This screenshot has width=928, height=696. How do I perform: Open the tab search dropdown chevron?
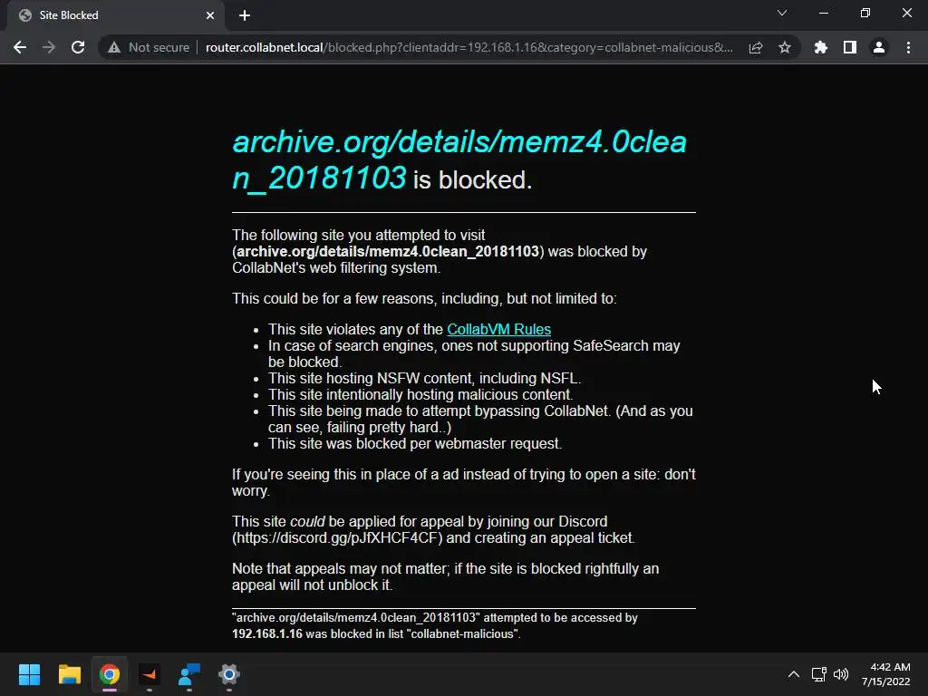(782, 13)
